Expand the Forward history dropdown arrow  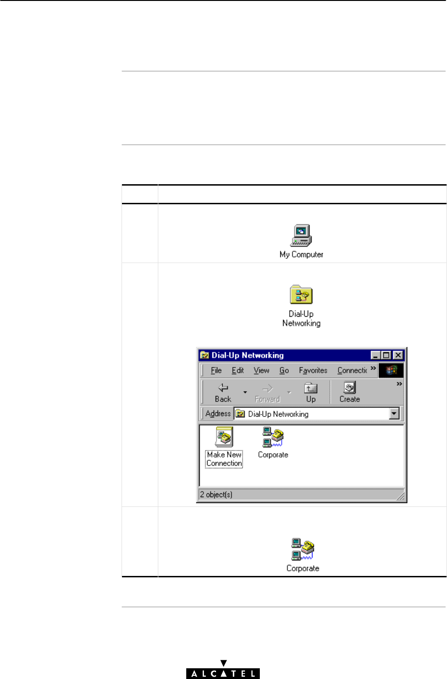(289, 393)
